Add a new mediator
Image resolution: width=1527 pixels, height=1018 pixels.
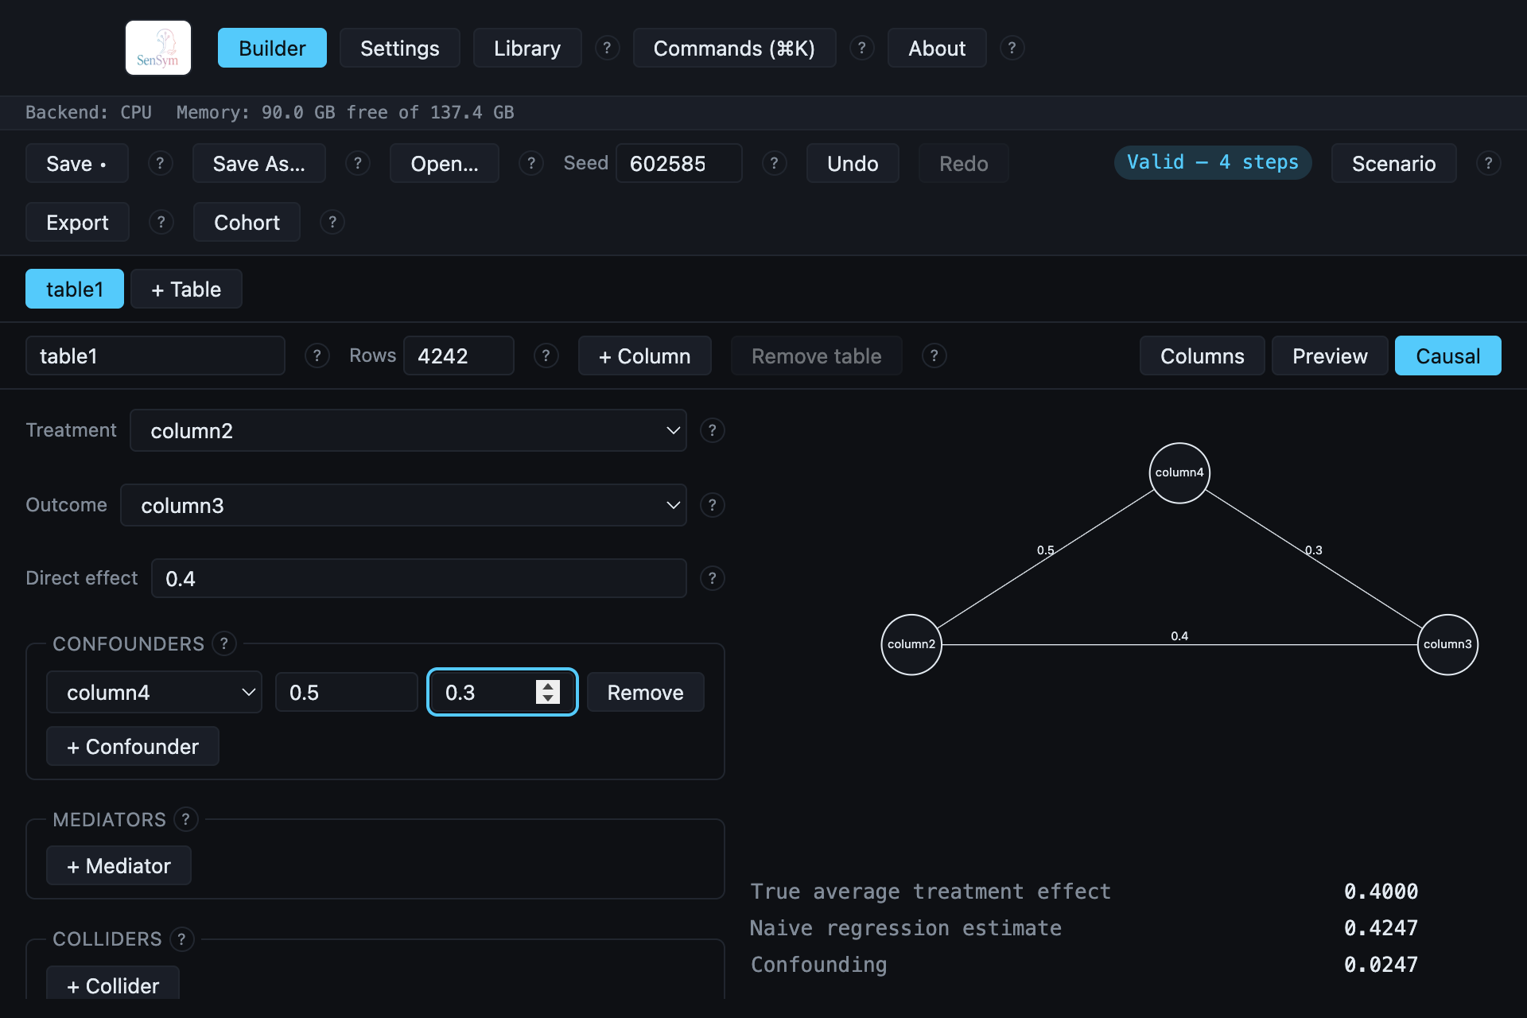[x=119, y=865]
